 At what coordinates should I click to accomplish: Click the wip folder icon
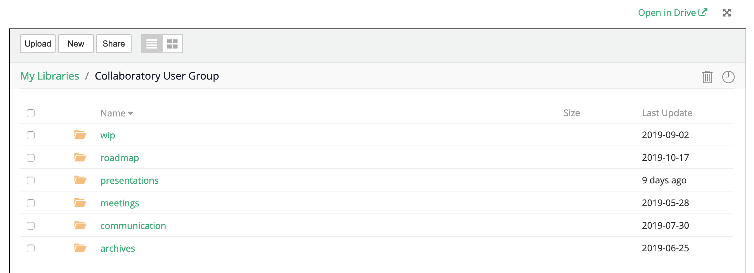(80, 135)
